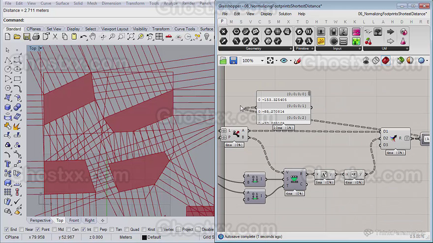Open the 100% zoom dropdown
This screenshot has height=243, width=433.
262,60
